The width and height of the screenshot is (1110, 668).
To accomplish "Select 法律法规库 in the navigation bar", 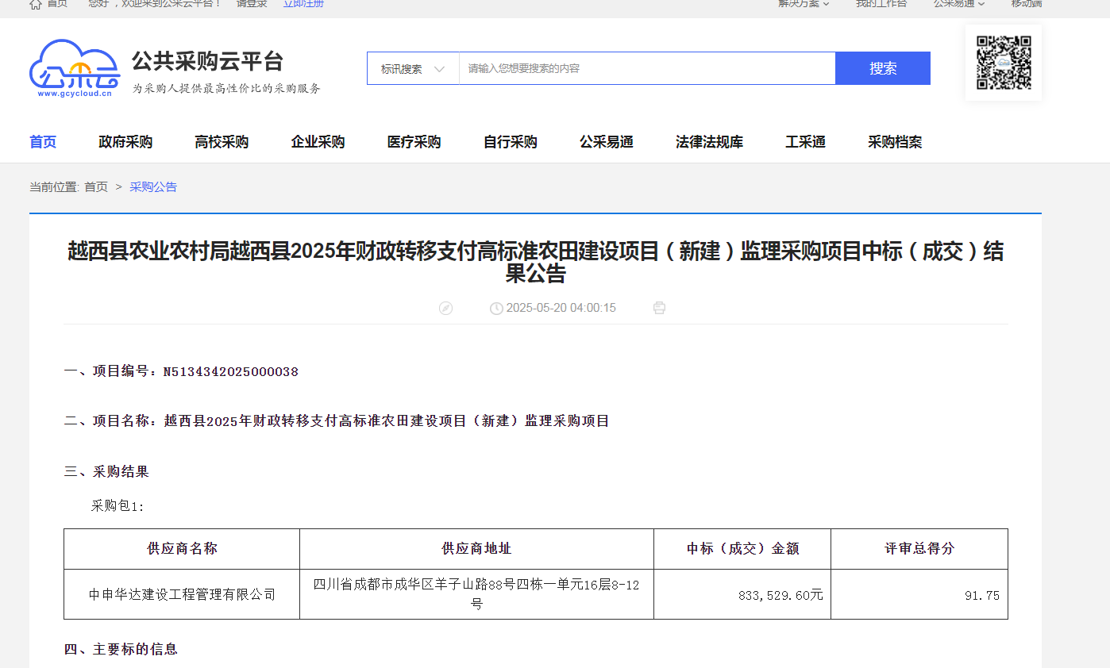I will click(x=709, y=142).
